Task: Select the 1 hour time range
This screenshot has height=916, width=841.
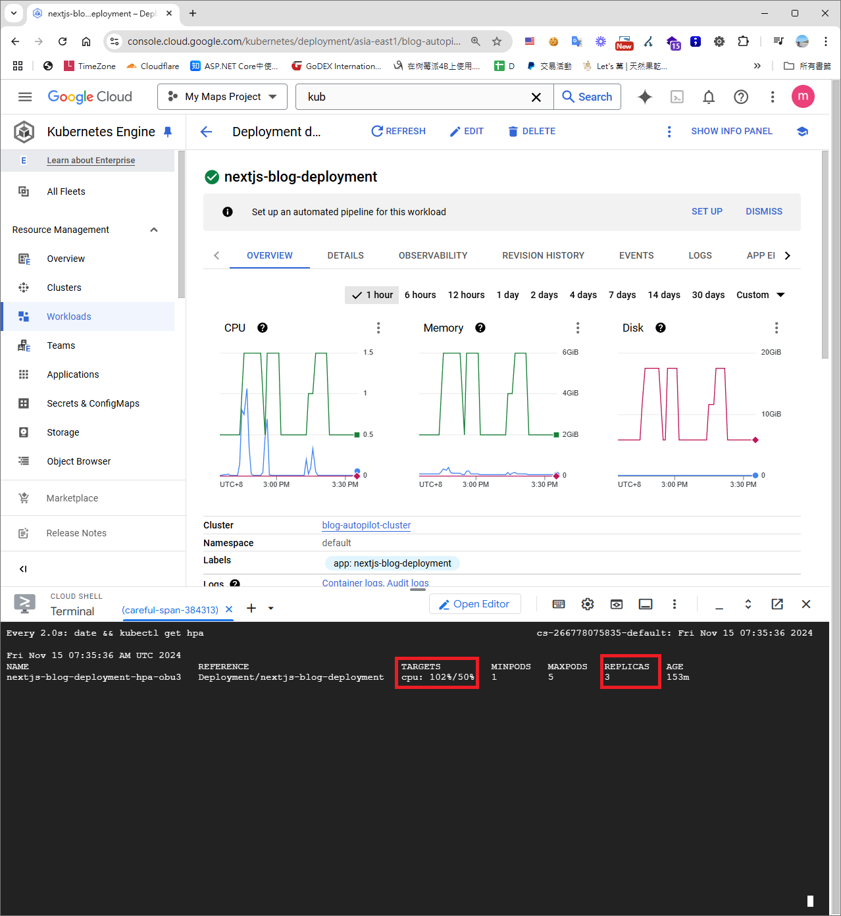Action: pyautogui.click(x=372, y=295)
